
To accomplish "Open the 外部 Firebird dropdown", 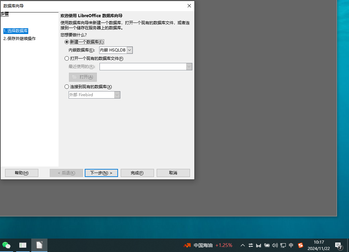I will click(x=117, y=95).
